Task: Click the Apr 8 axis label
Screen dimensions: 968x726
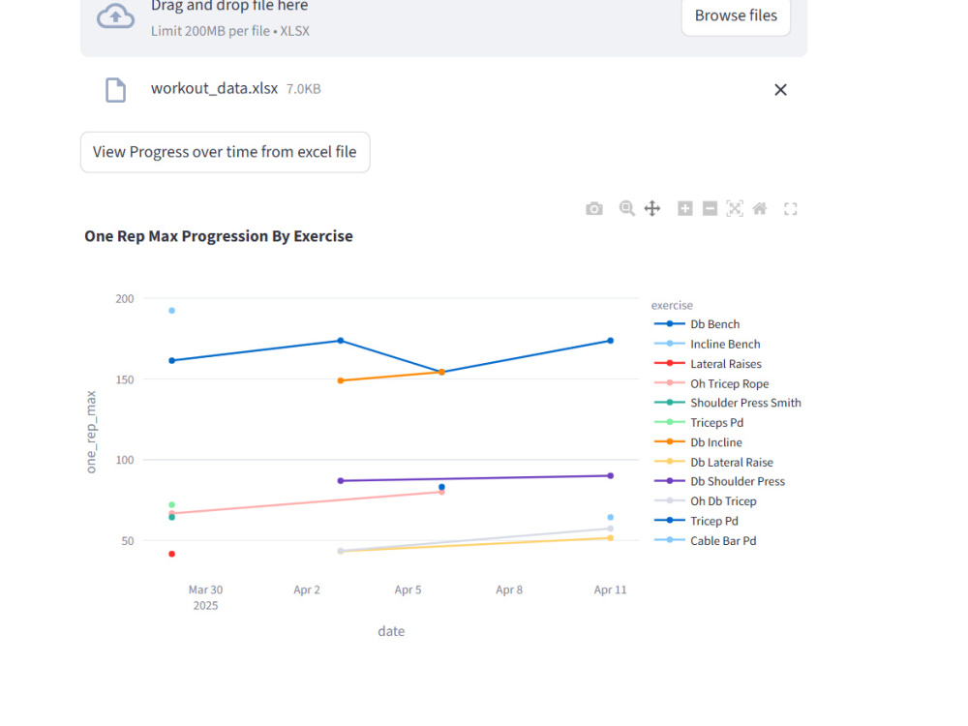Action: tap(509, 590)
